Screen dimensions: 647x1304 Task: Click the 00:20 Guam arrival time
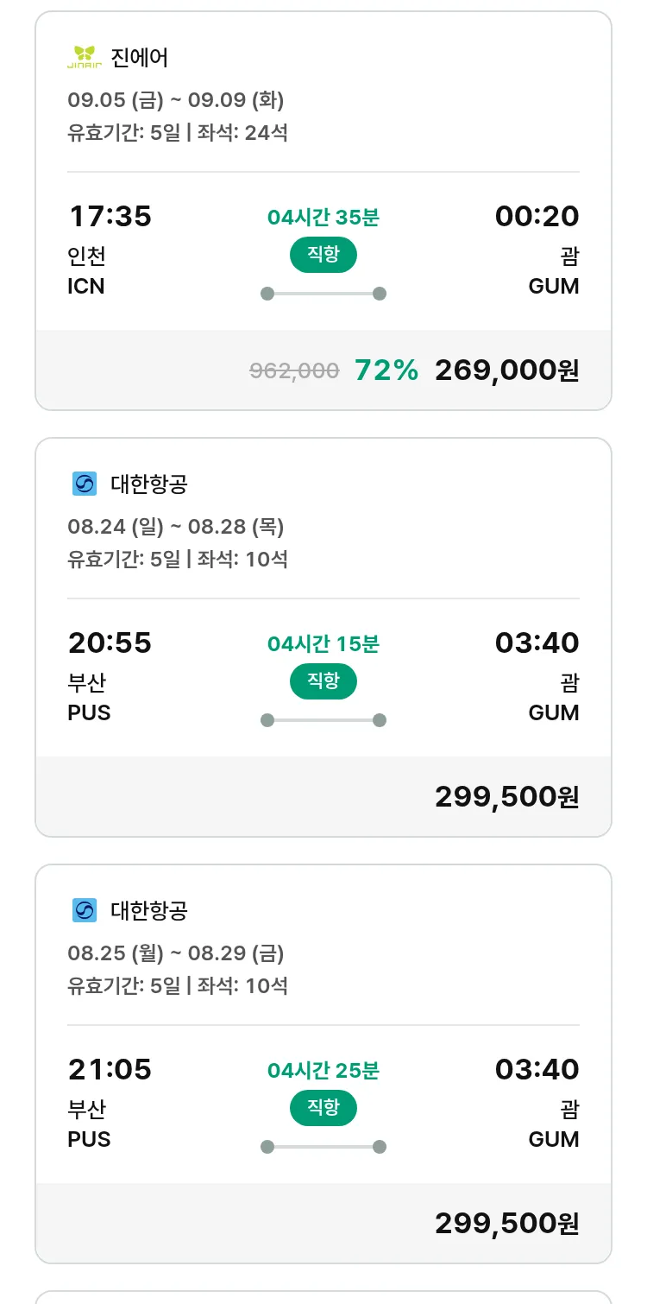click(x=537, y=216)
